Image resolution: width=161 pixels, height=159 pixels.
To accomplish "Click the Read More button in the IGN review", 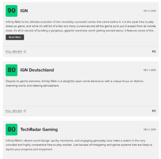I will 15,37.
